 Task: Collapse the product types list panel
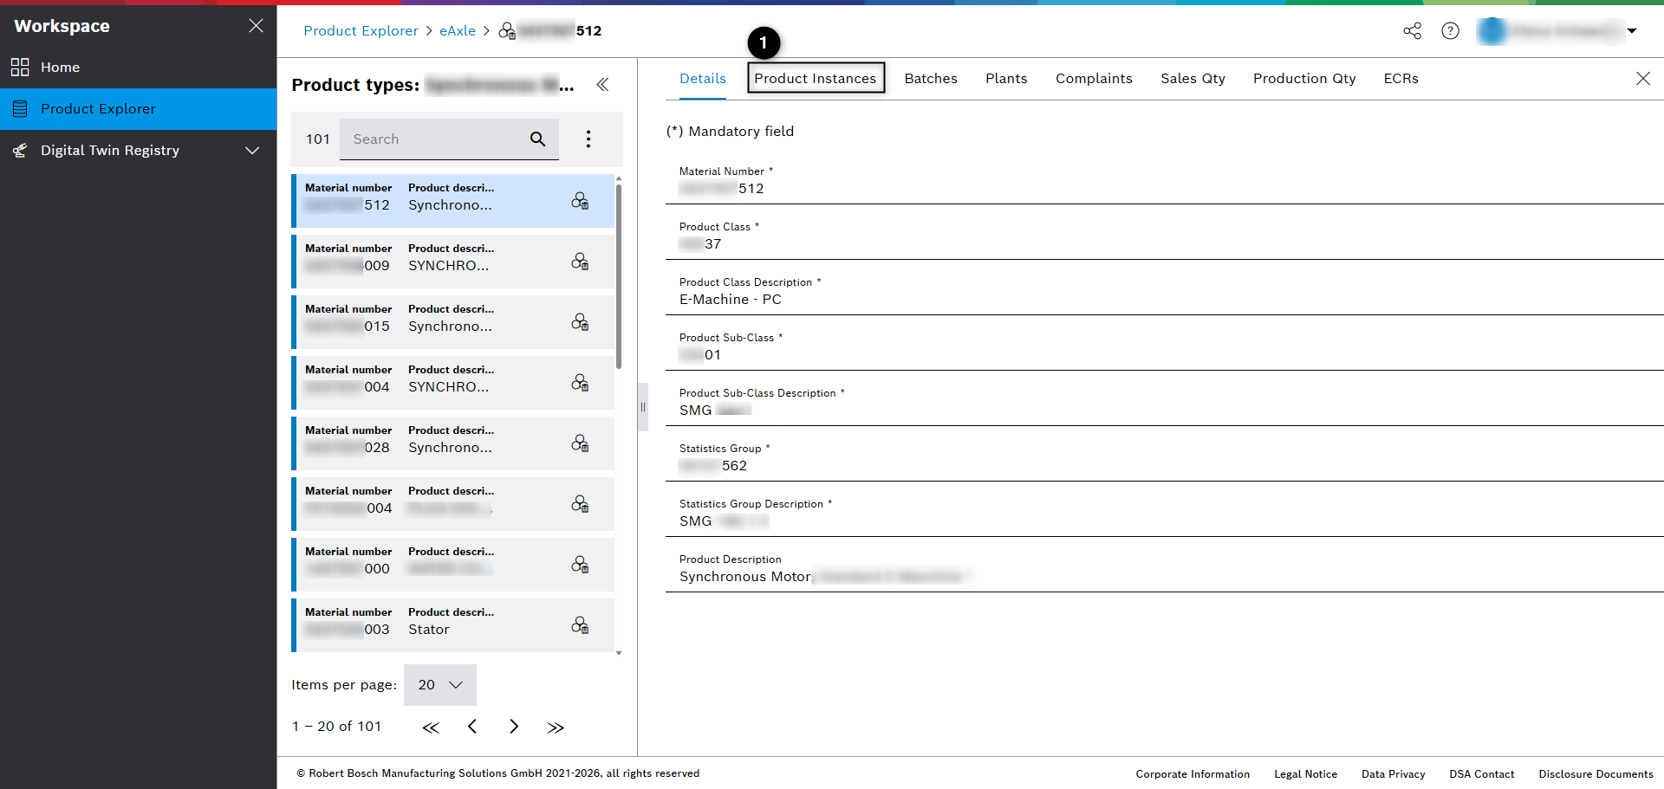(602, 85)
